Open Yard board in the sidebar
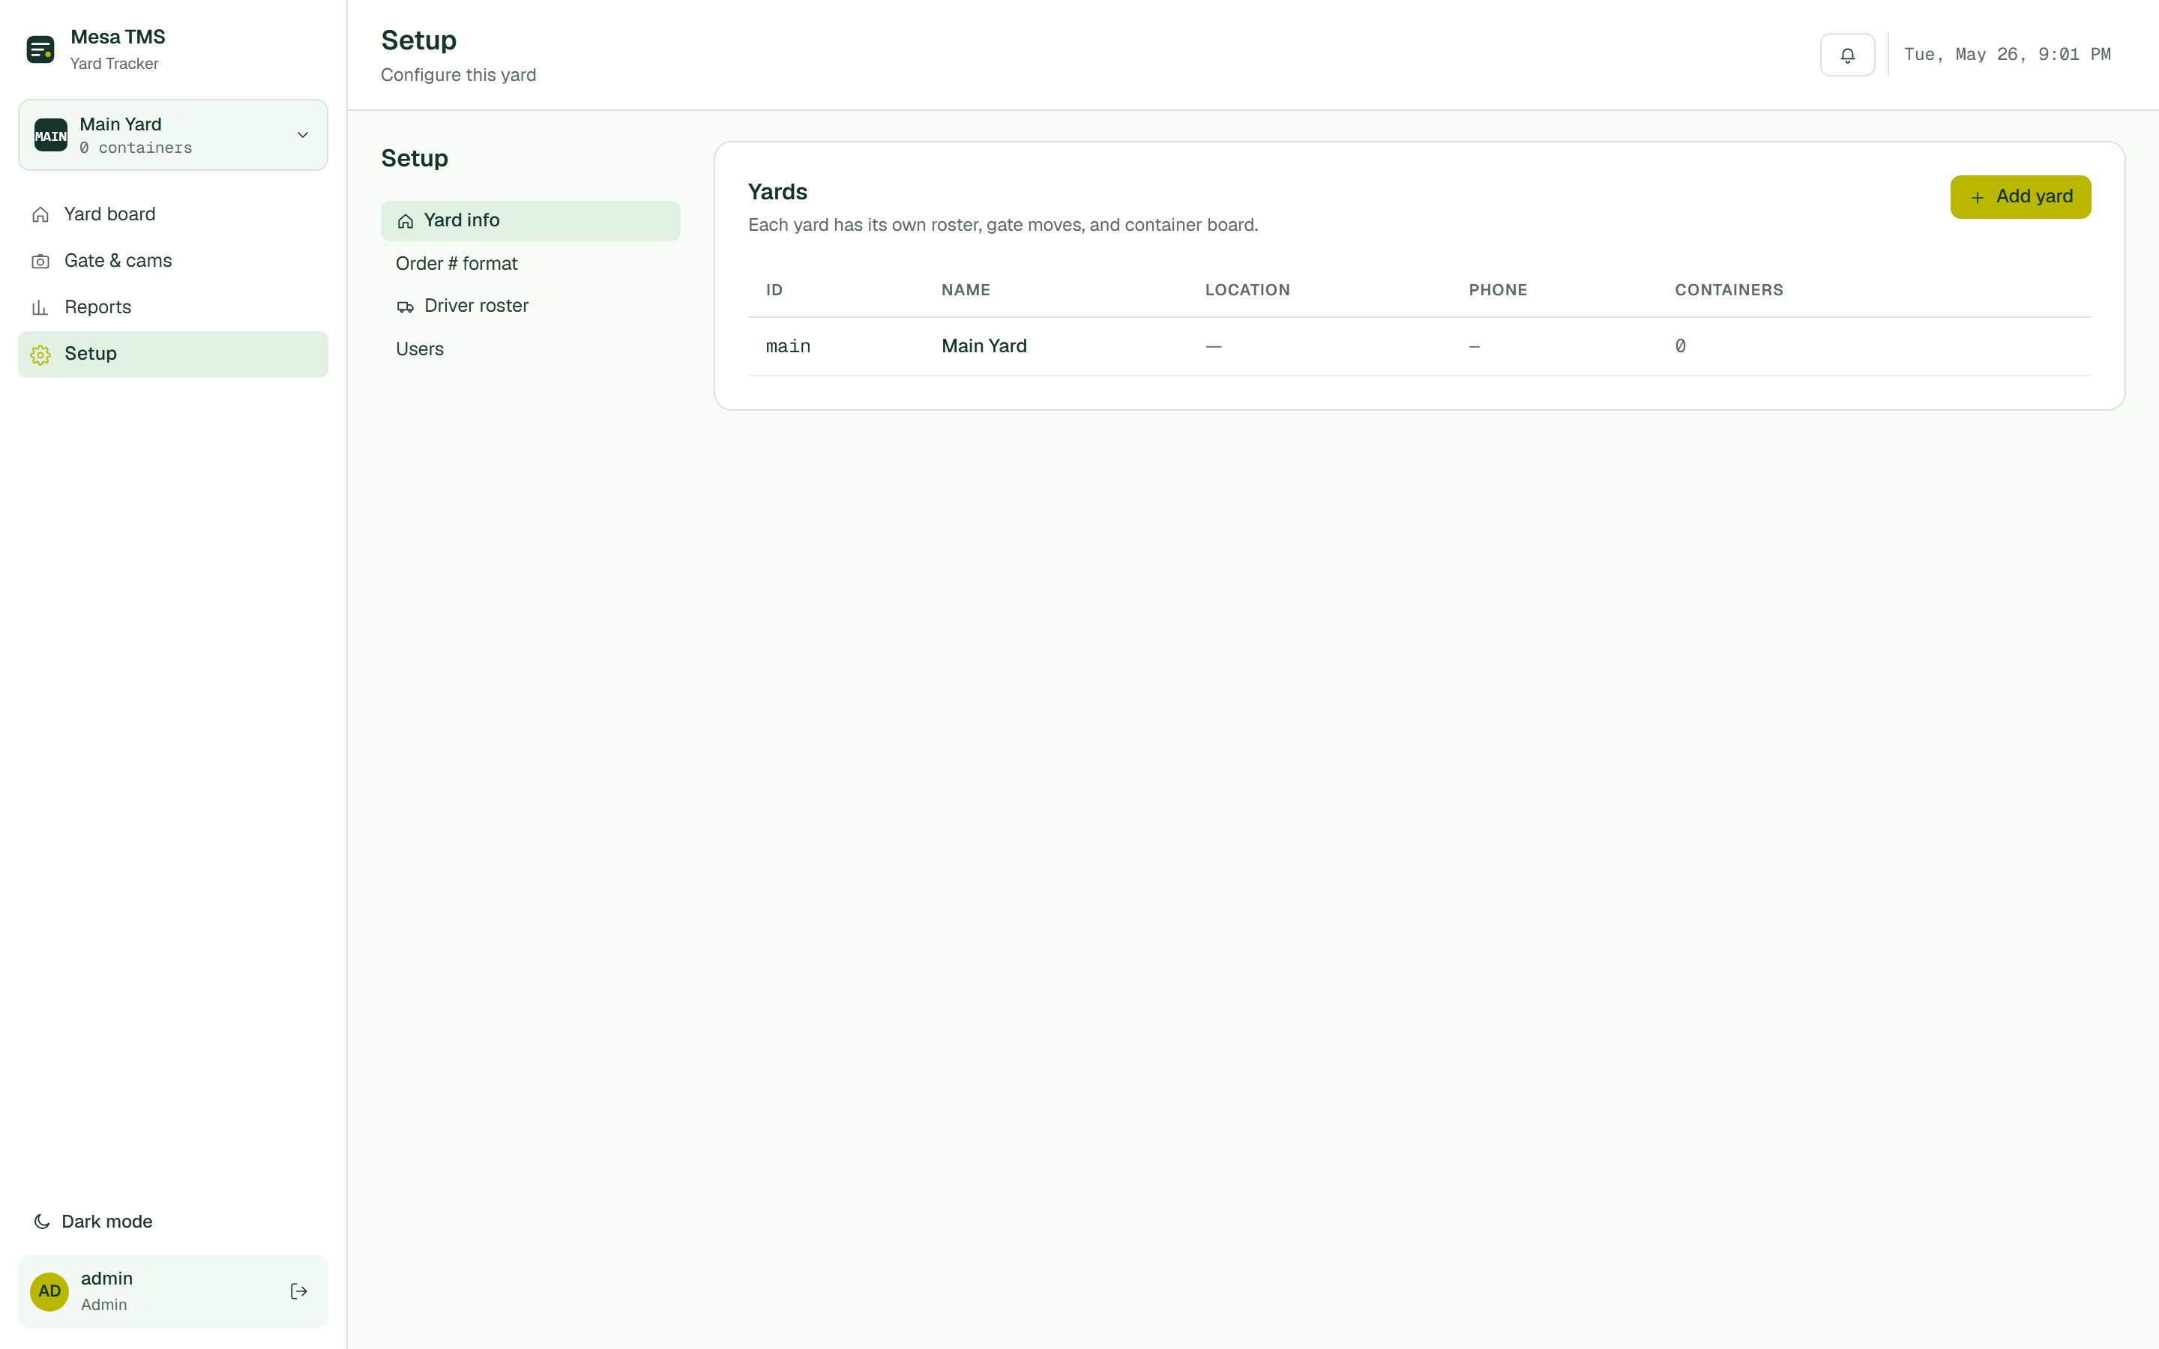The height and width of the screenshot is (1349, 2159). point(173,214)
